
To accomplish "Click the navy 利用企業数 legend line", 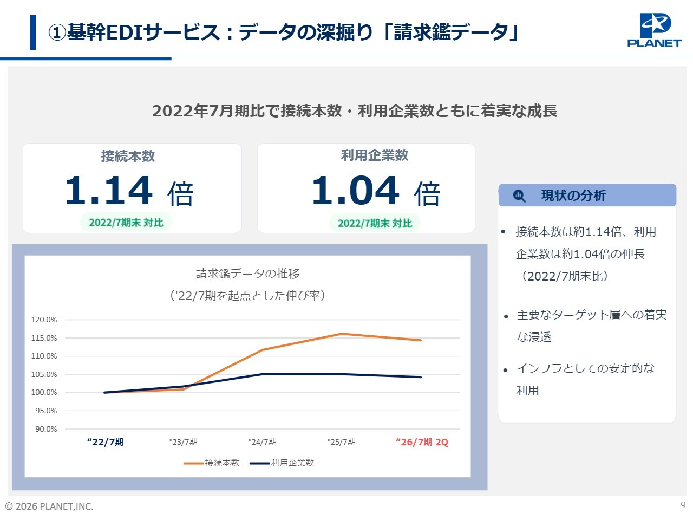I will click(259, 463).
